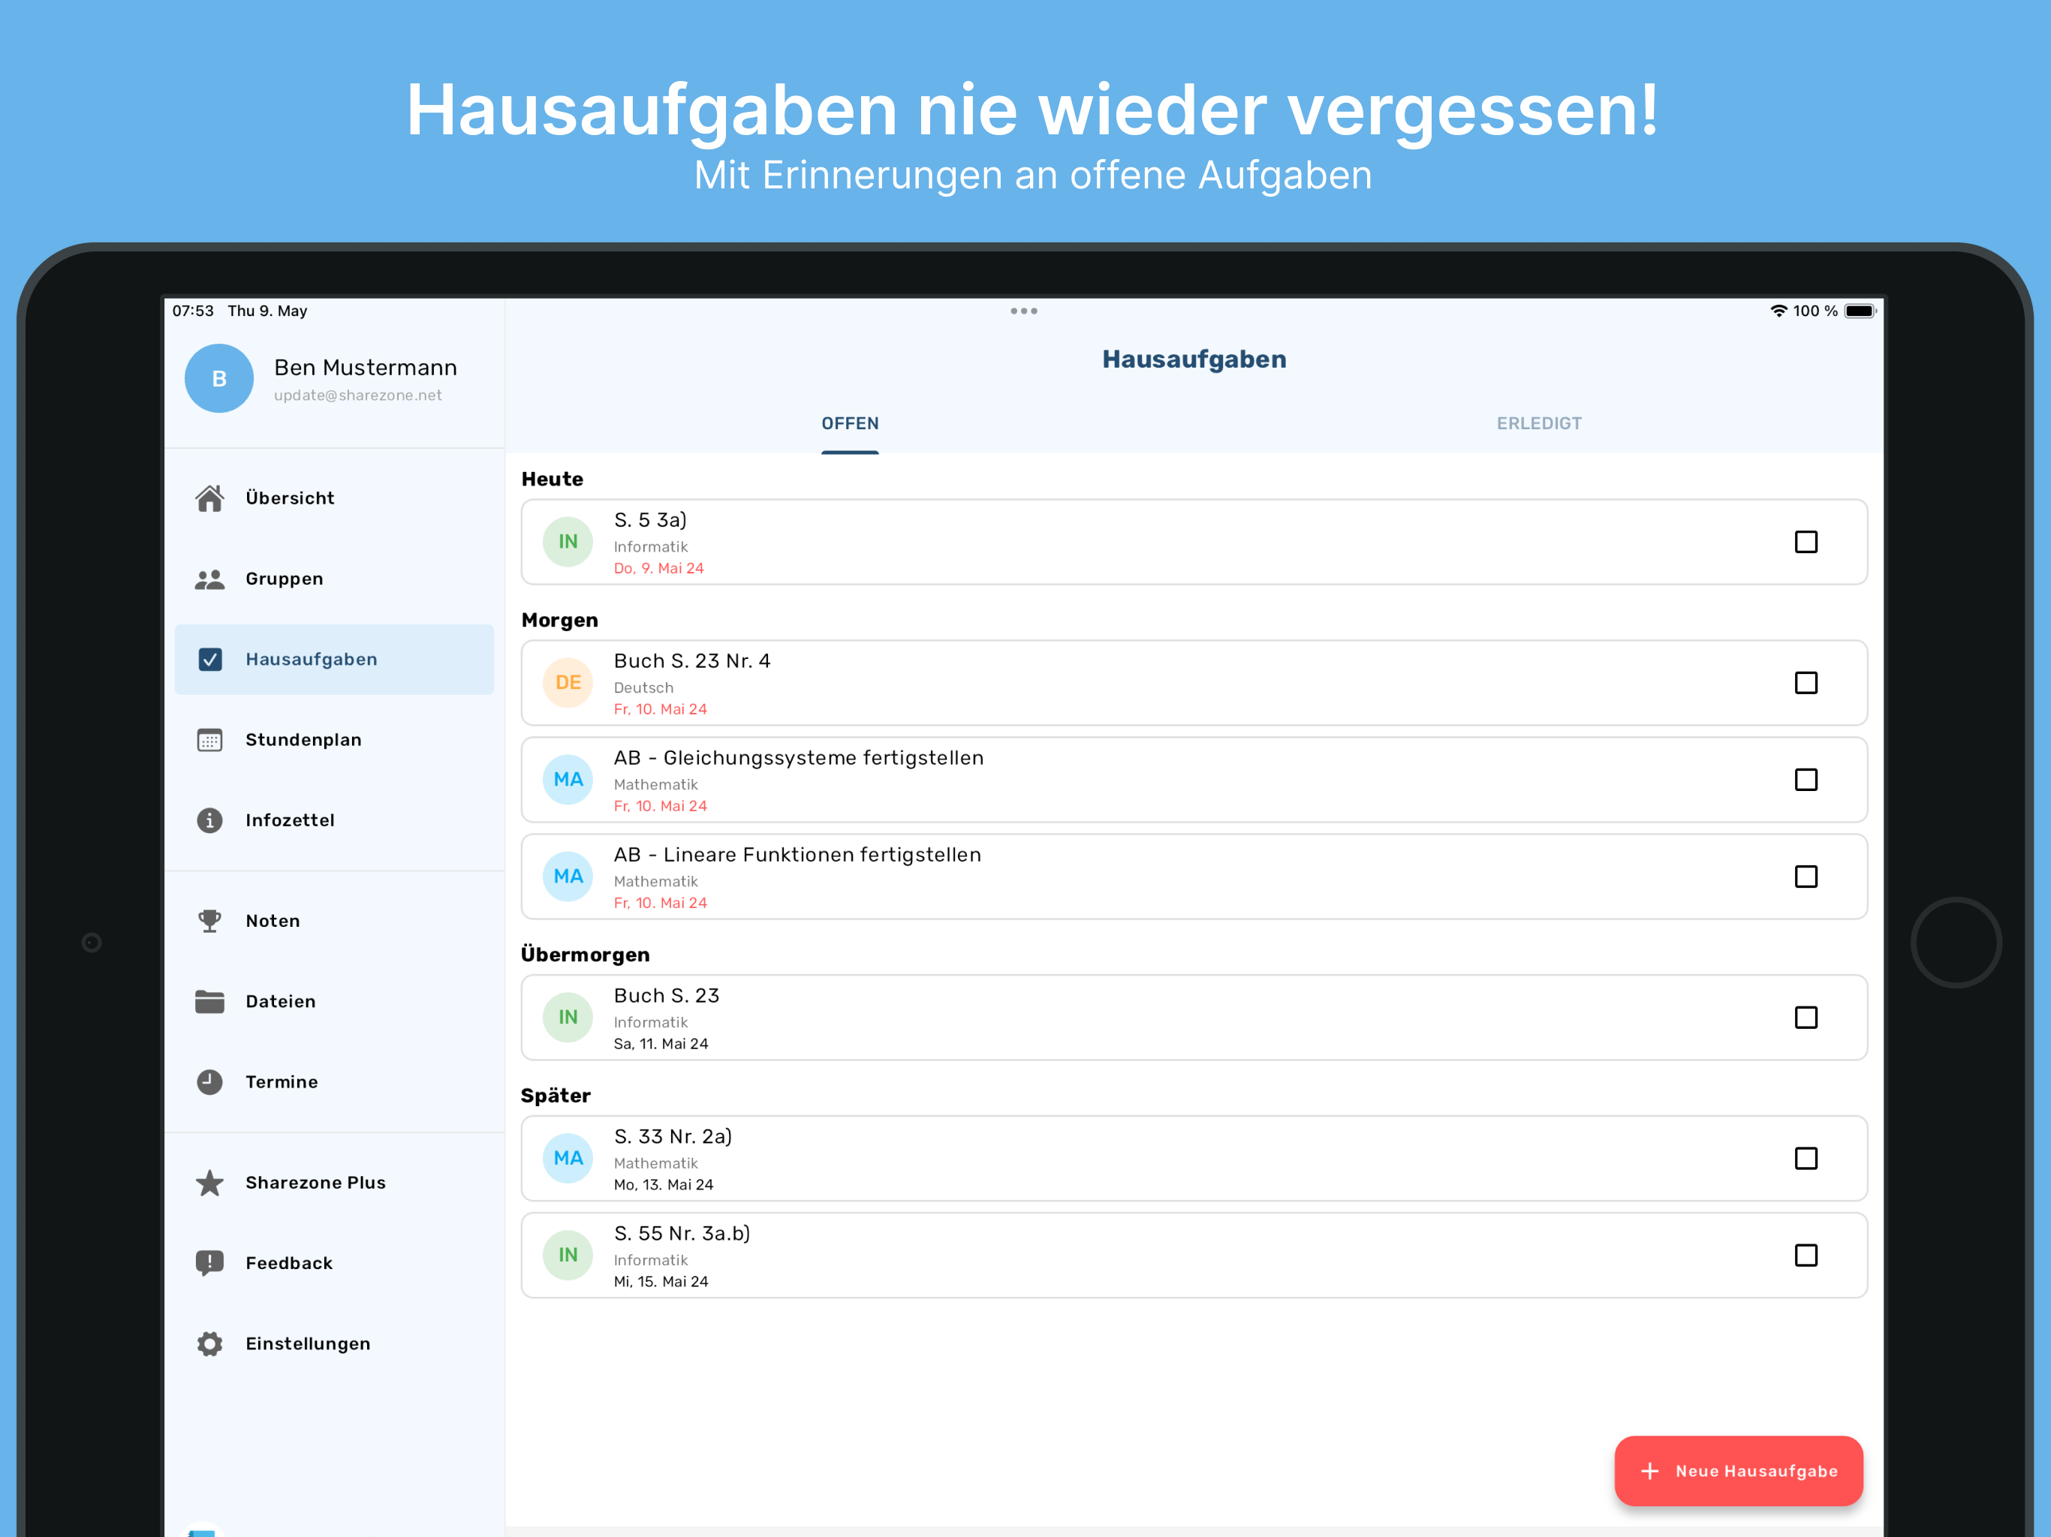Screen dimensions: 2051x1537
Task: Click the Feedback speech bubble icon
Action: click(209, 1262)
